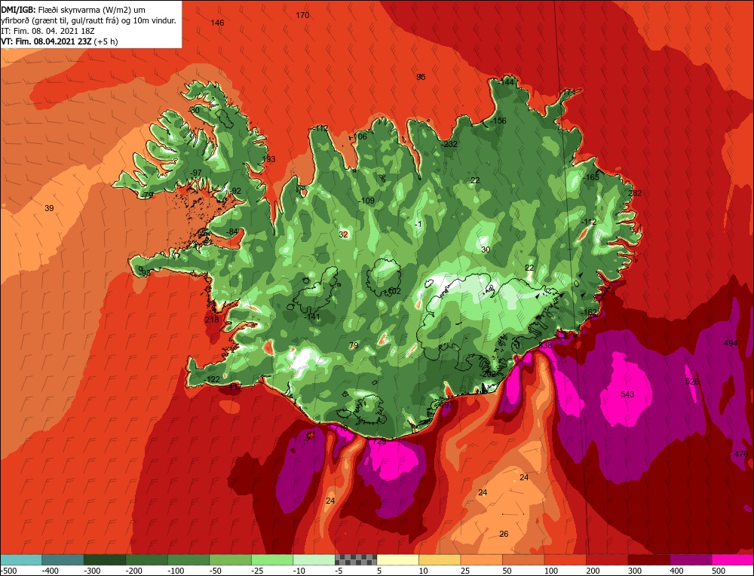
Task: Click the -84 value in west Iceland
Action: (x=232, y=232)
